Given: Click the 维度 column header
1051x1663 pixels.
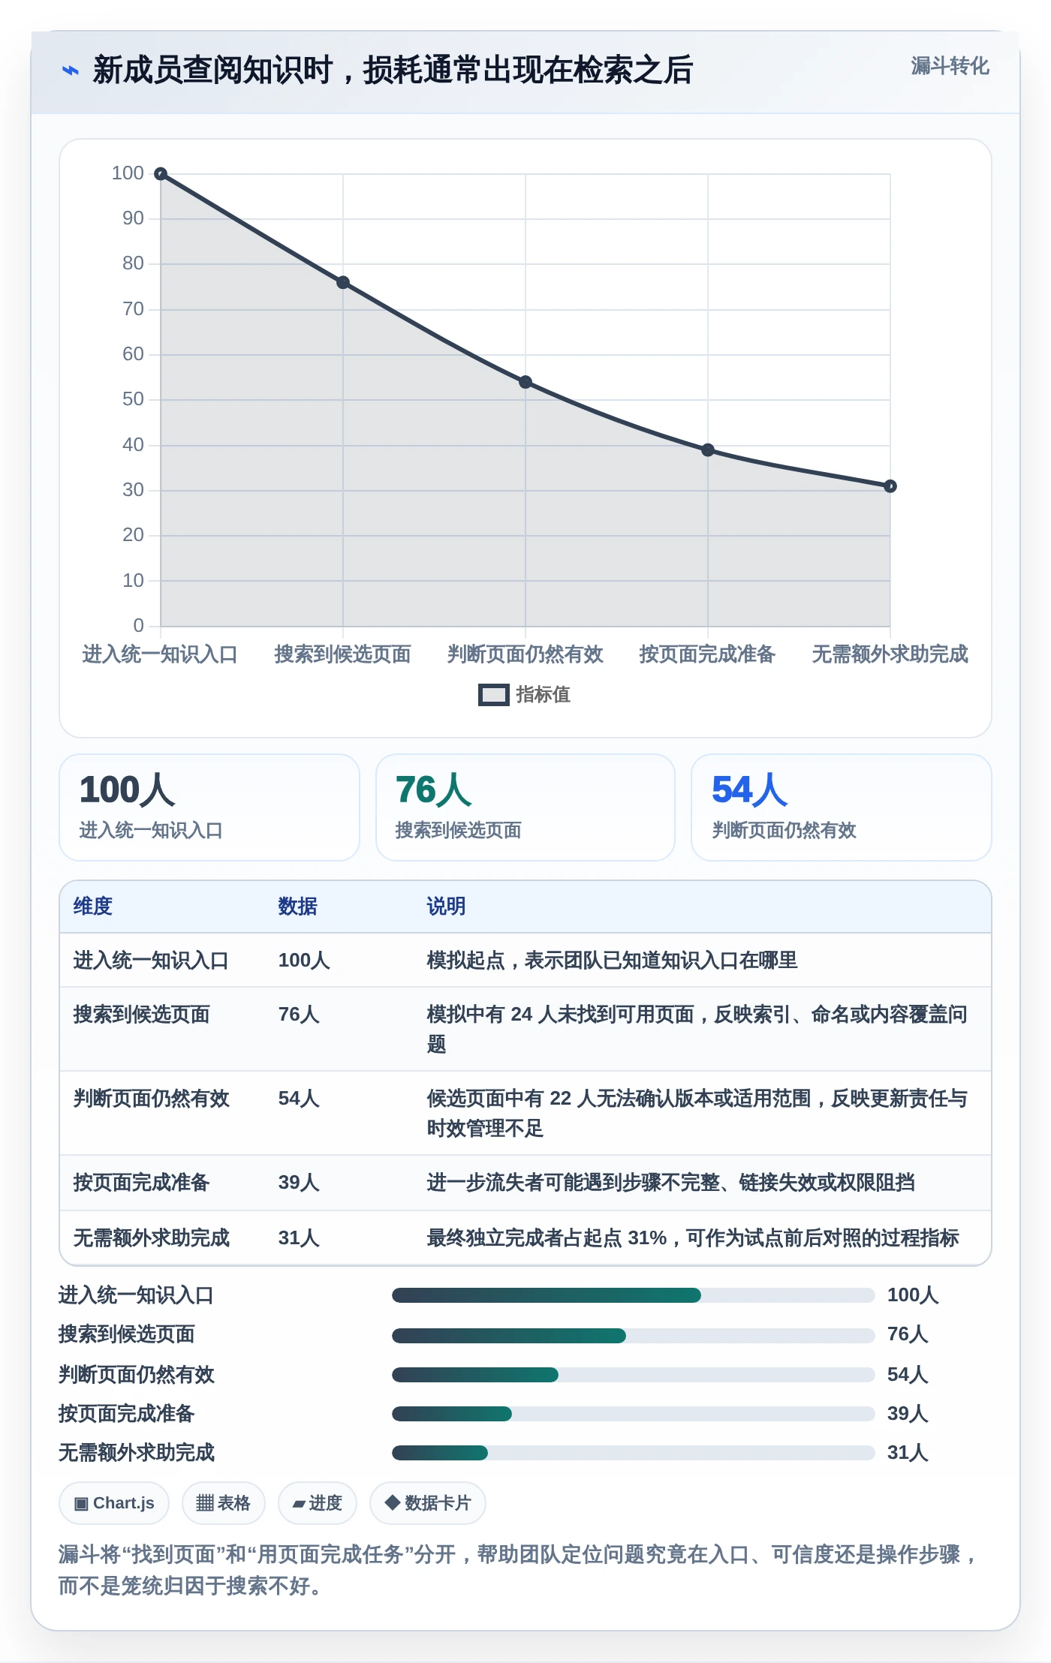Looking at the screenshot, I should click(93, 907).
